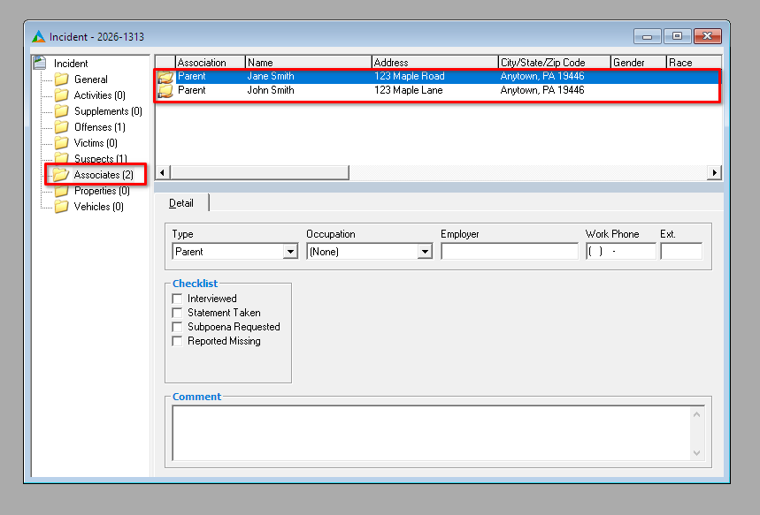Image resolution: width=760 pixels, height=515 pixels.
Task: Sort by the Race column header
Action: [x=694, y=63]
